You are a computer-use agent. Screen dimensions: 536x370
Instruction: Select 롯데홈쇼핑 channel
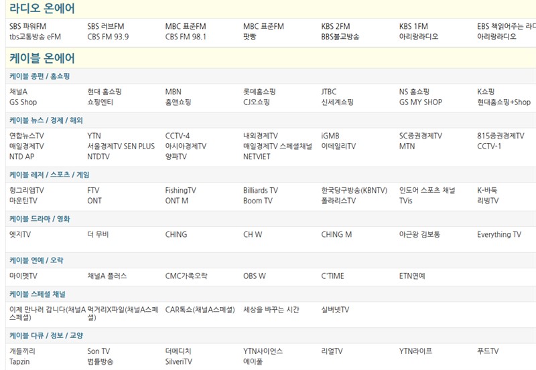click(x=259, y=92)
